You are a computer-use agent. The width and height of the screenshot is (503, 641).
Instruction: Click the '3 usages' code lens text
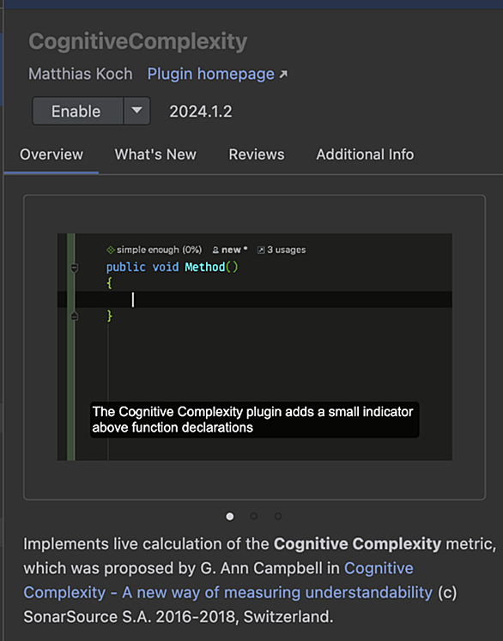[286, 250]
